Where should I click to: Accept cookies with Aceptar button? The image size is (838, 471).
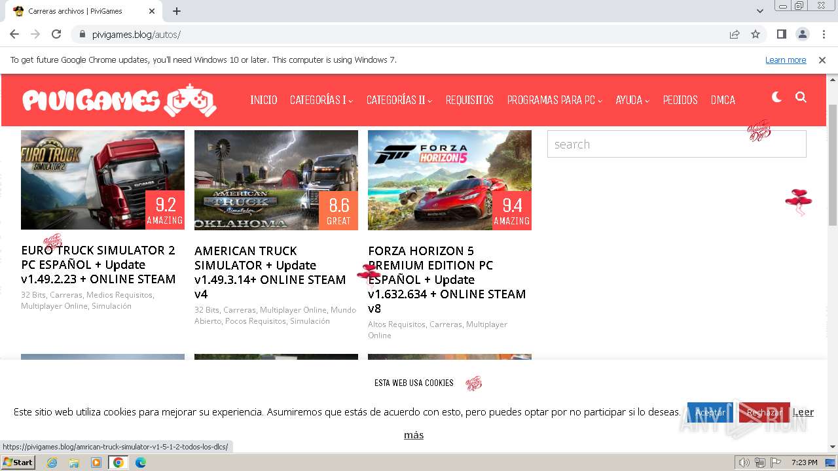(x=710, y=412)
